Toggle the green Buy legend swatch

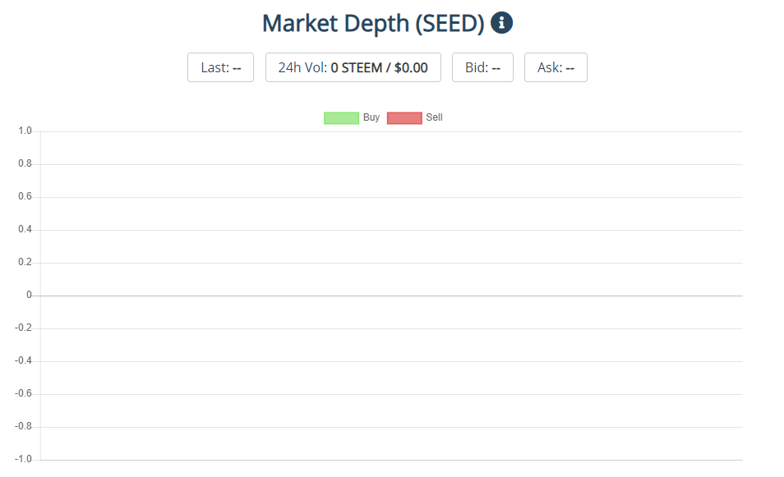point(341,117)
